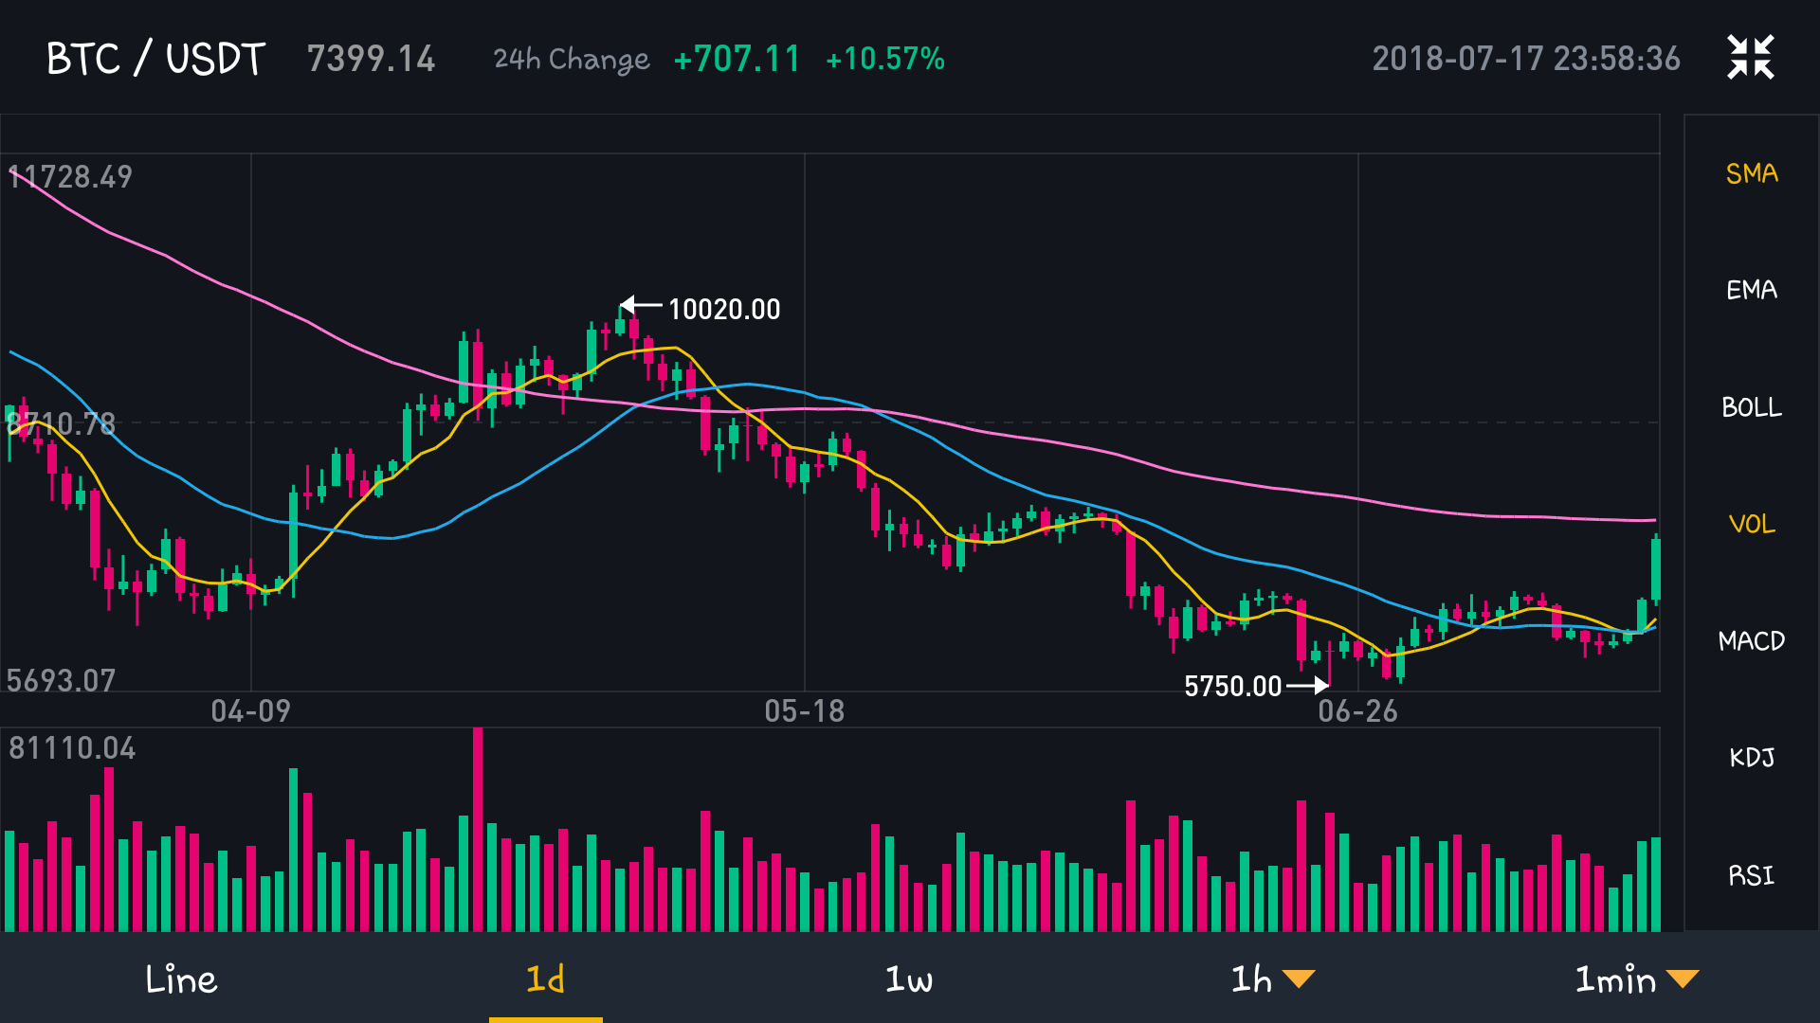Expand the 1h dropdown arrow
1820x1023 pixels.
[x=1299, y=979]
